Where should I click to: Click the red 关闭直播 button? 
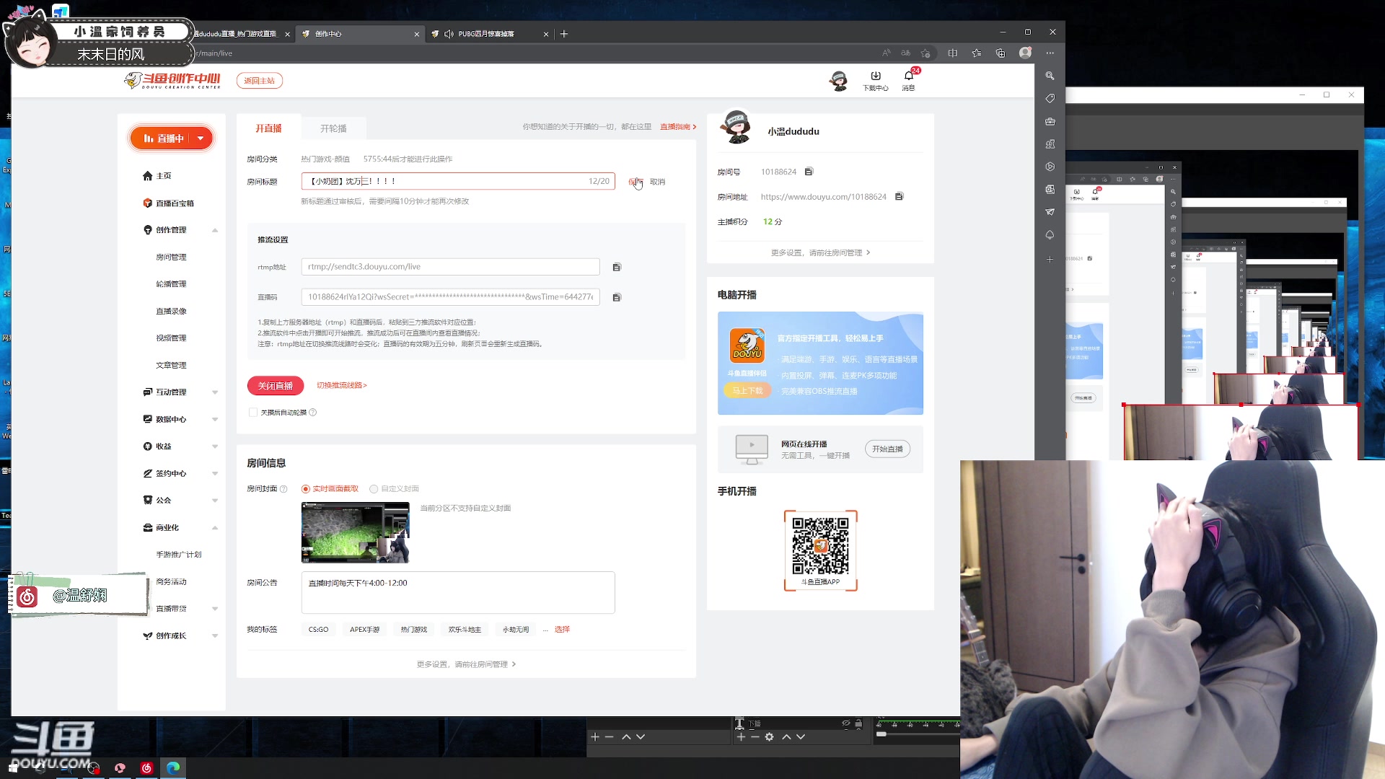pos(276,386)
